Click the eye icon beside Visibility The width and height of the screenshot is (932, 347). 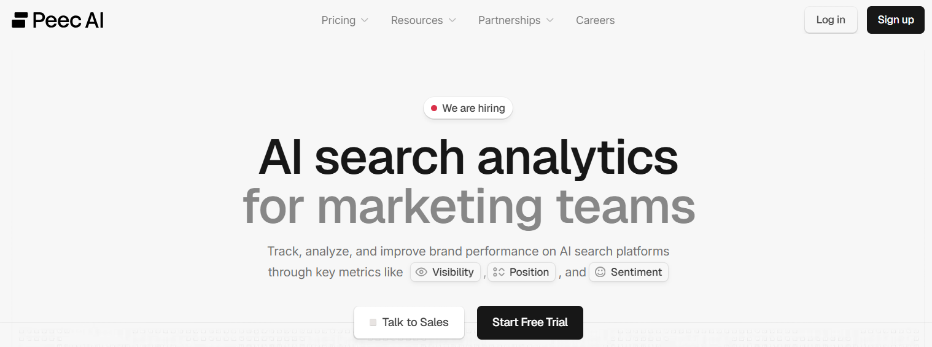[x=421, y=272]
